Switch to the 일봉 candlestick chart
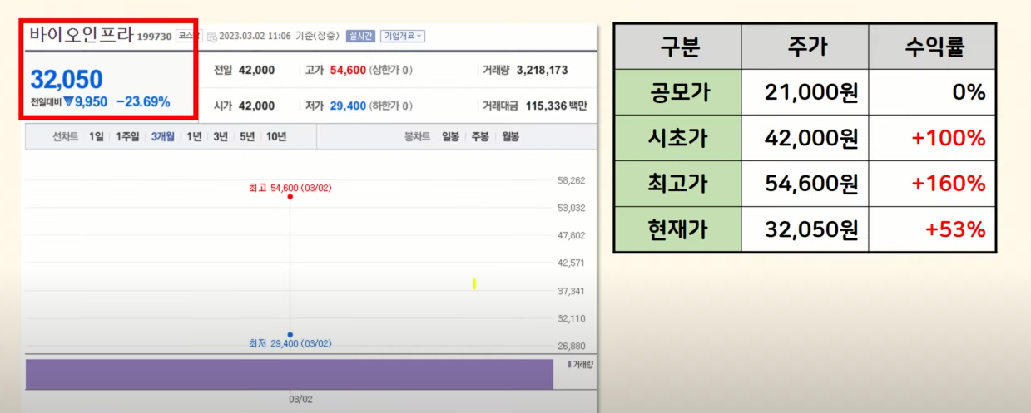The height and width of the screenshot is (413, 1031). (x=450, y=137)
